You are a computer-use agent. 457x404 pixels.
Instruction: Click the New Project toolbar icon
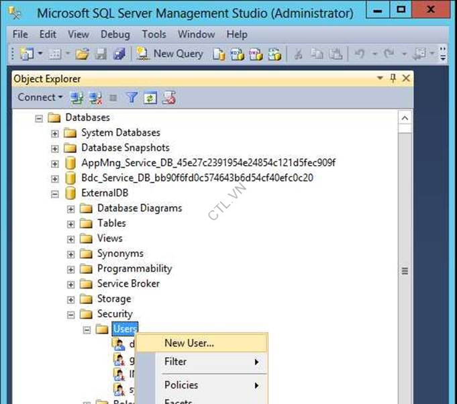coord(27,54)
